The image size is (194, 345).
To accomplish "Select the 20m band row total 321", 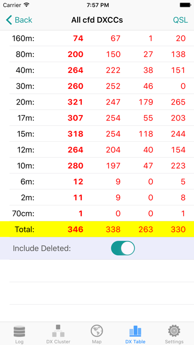I will (x=75, y=102).
